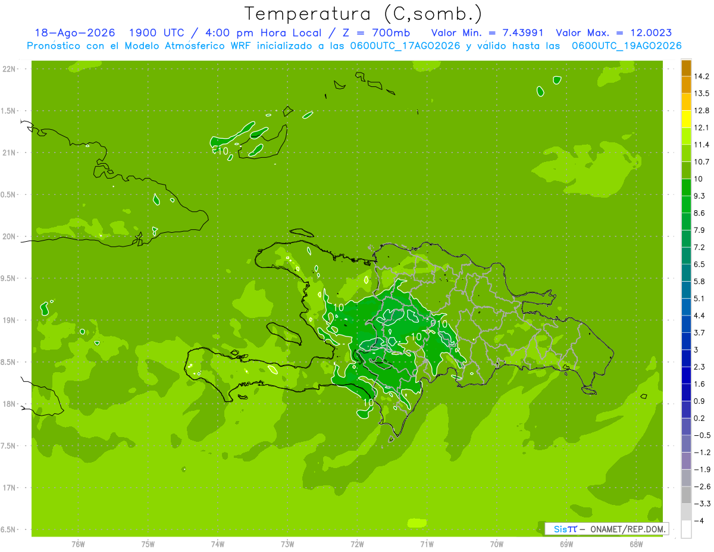The height and width of the screenshot is (552, 714).
Task: Click the dark blue swatch between 1.6 and 2.3
Action: 686,376
